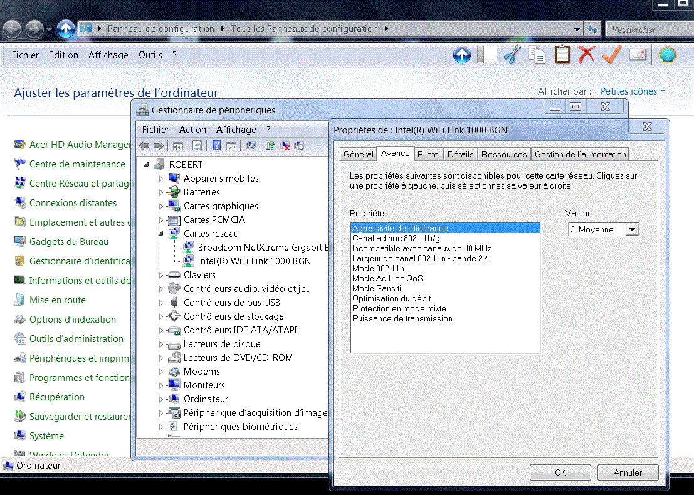Screen dimensions: 694x495
Task: Open address bar history dropdown arrow
Action: tap(577, 29)
